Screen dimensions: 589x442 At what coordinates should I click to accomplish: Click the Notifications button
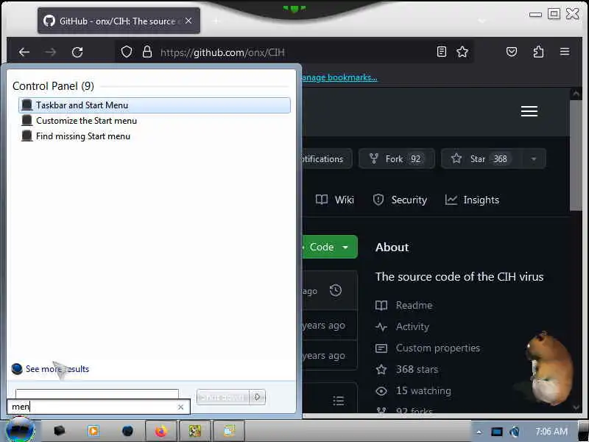click(x=327, y=159)
